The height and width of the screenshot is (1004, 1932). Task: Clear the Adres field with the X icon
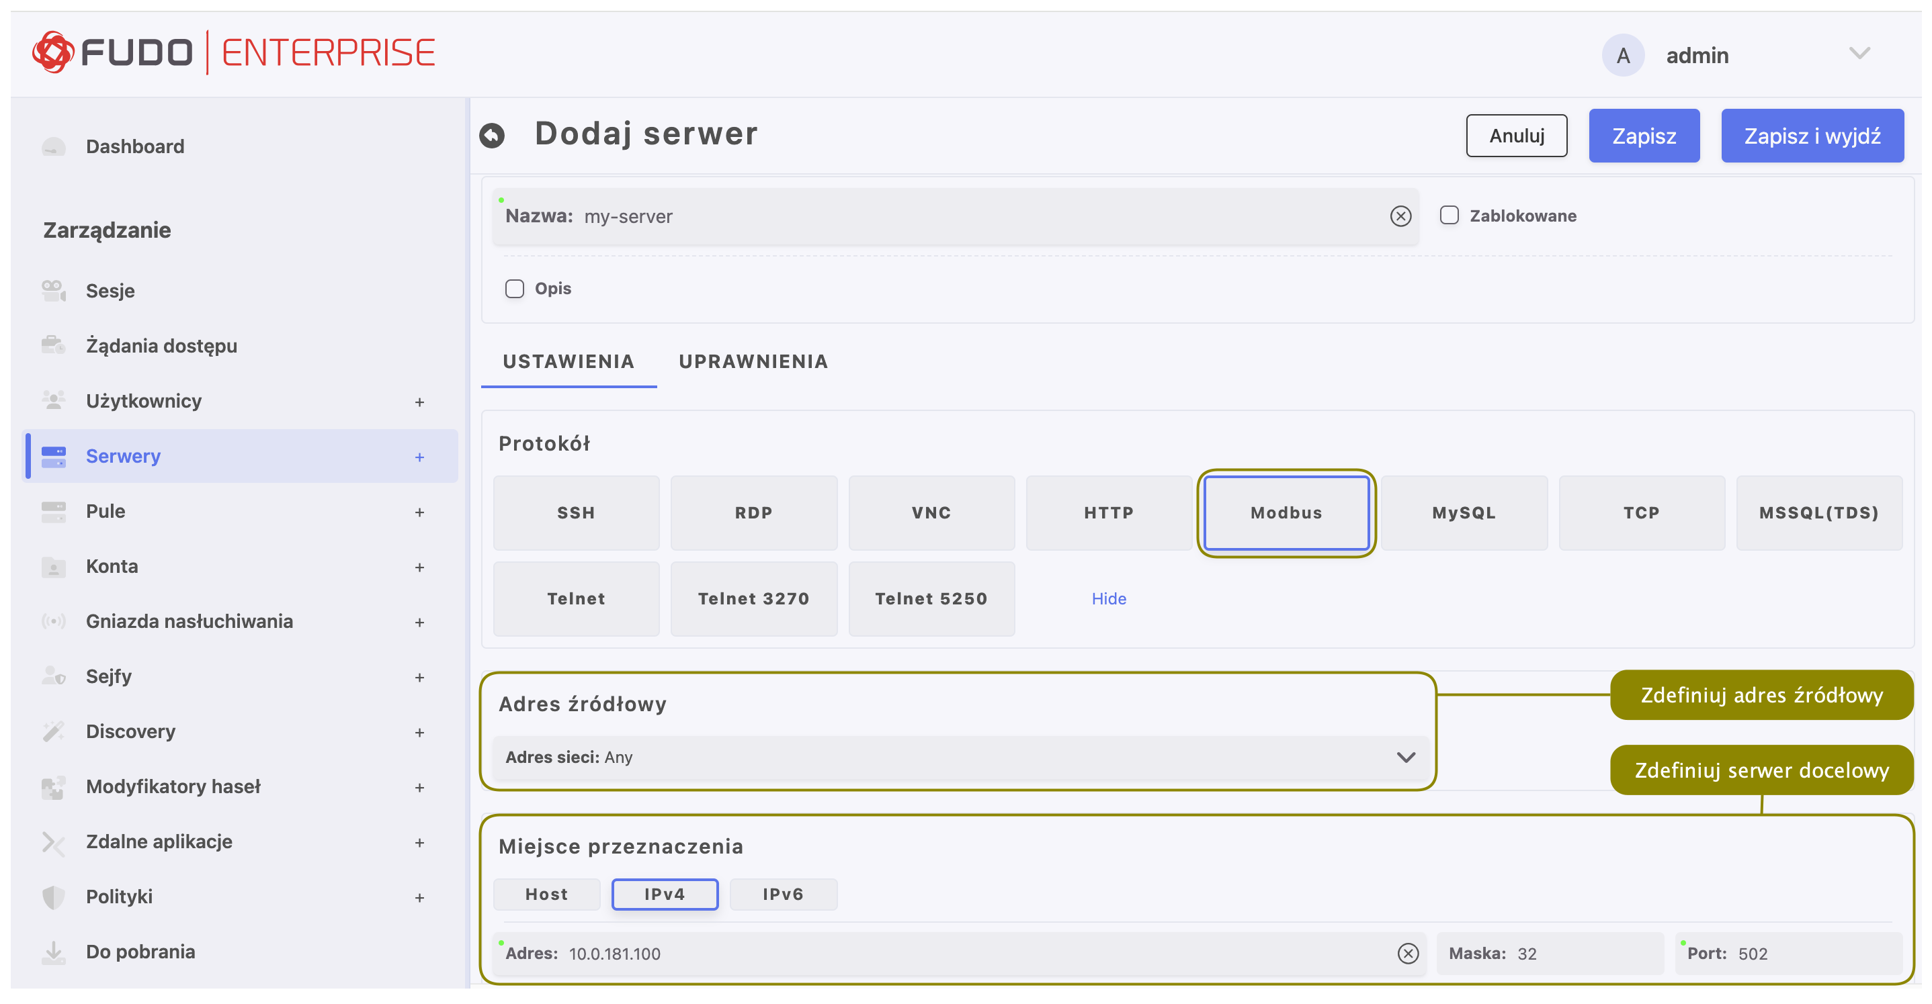[1408, 953]
